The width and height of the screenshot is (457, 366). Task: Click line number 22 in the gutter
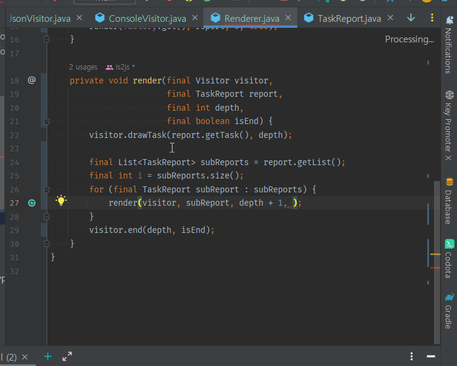coord(15,136)
